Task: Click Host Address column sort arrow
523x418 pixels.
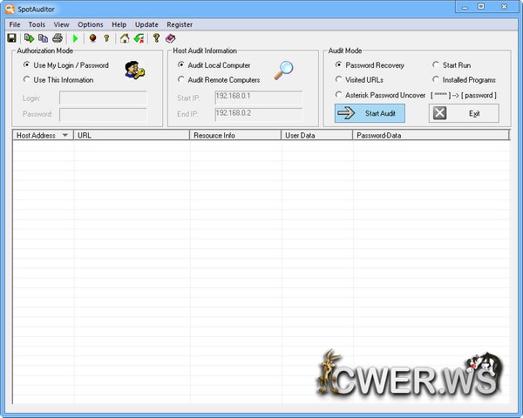Action: (65, 136)
